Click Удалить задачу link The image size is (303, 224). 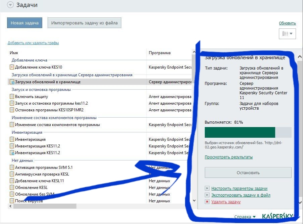226,202
